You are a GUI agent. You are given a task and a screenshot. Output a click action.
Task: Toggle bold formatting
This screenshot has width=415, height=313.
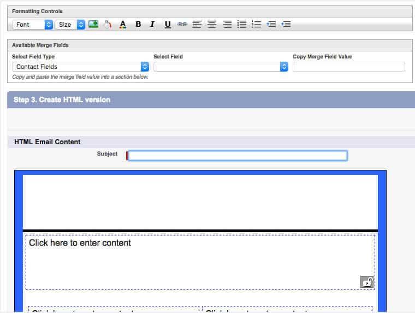[x=138, y=24]
